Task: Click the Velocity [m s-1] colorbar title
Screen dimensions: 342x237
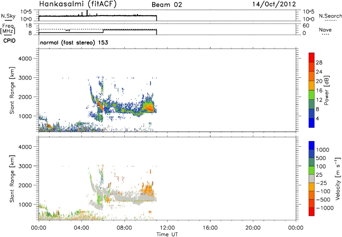Action: click(338, 178)
